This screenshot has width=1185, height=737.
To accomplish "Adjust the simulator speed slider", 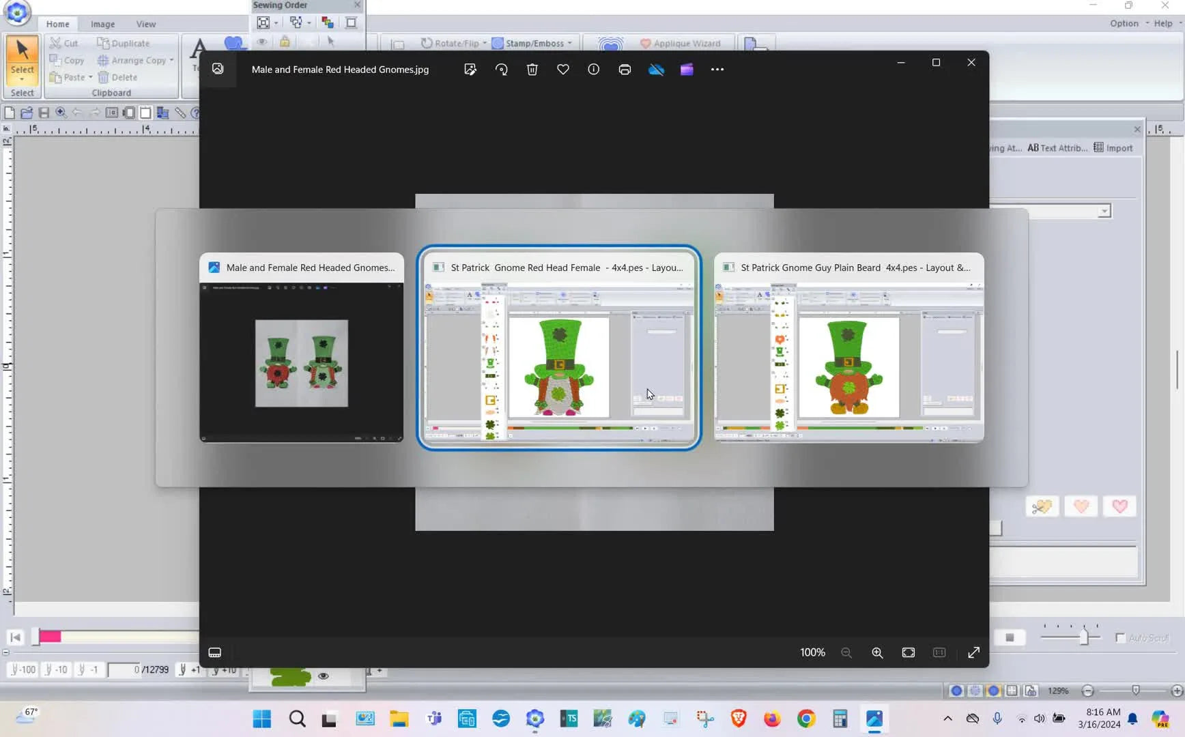I will [1083, 637].
